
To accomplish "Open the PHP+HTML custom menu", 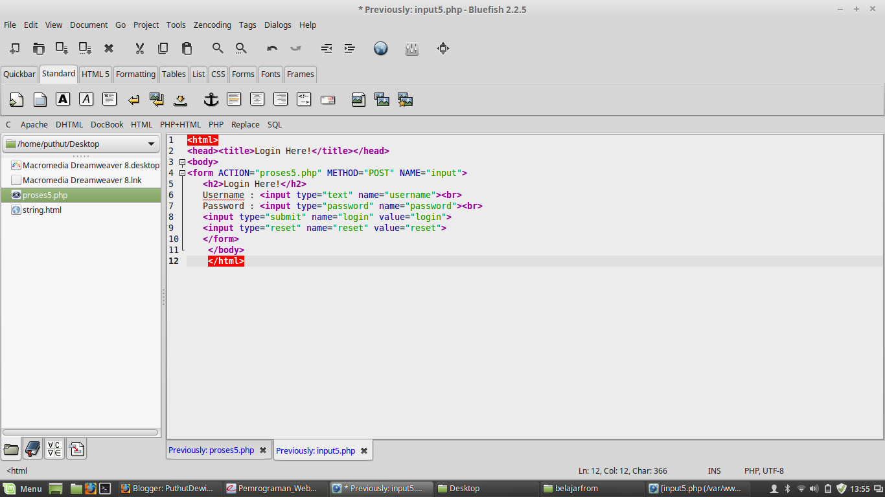I will [180, 124].
